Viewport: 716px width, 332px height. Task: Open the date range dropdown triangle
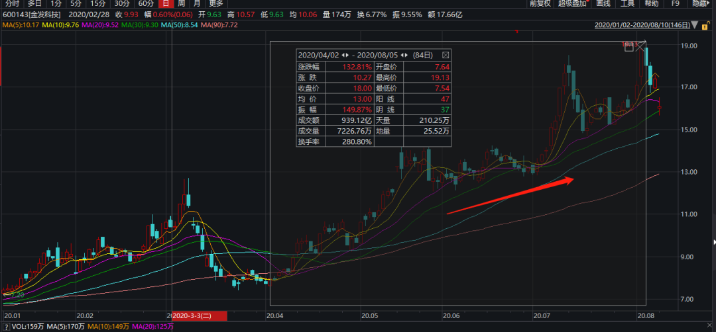coord(694,25)
